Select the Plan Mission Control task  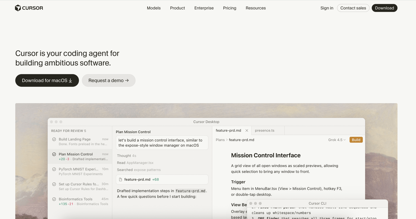click(x=80, y=156)
